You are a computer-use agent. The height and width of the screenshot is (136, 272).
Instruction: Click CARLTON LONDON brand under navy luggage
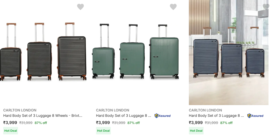pyautogui.click(x=205, y=110)
